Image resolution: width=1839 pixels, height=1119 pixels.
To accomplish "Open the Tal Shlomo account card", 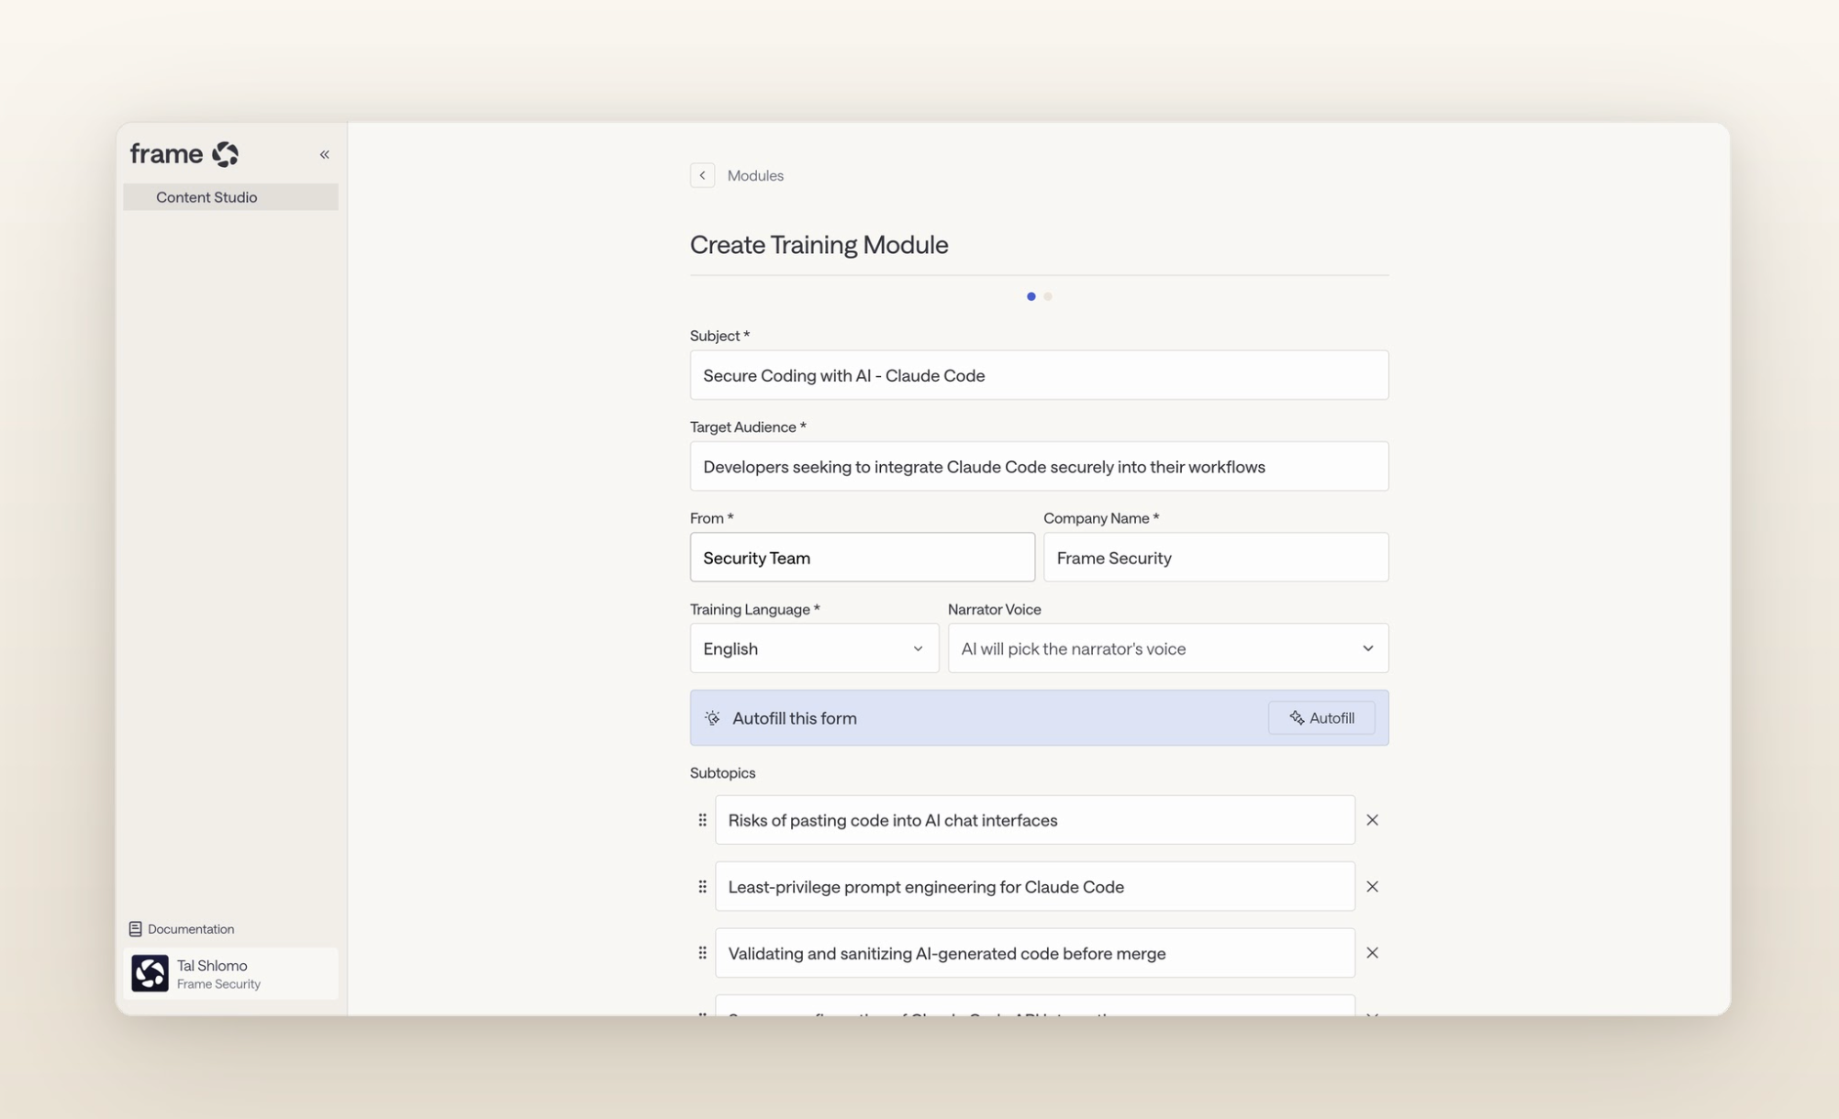I will coord(230,973).
